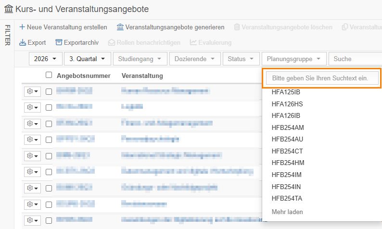Check the third table row checkbox
The height and width of the screenshot is (229, 382).
pos(49,124)
